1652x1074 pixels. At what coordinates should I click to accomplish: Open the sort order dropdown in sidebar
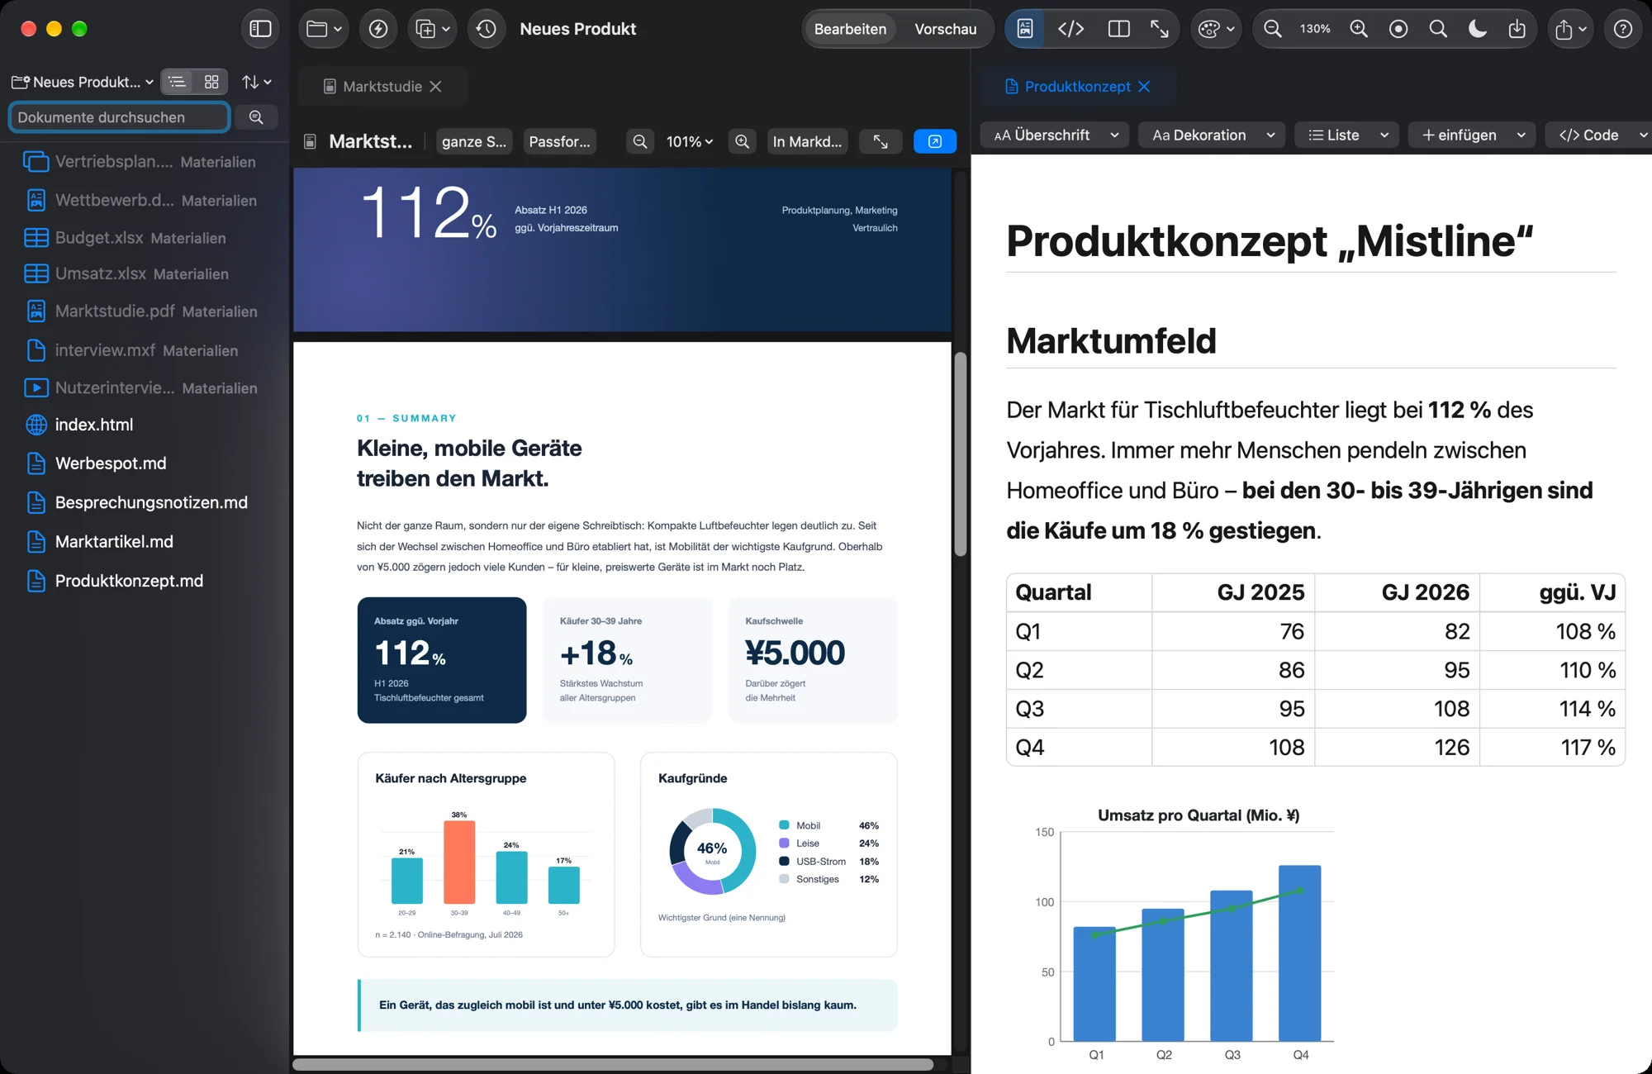pos(256,82)
